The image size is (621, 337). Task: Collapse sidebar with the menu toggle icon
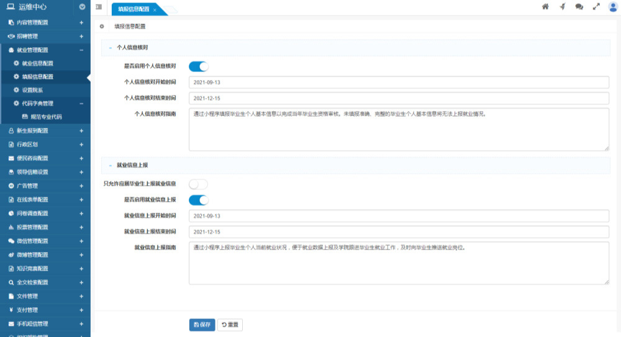[x=99, y=7]
